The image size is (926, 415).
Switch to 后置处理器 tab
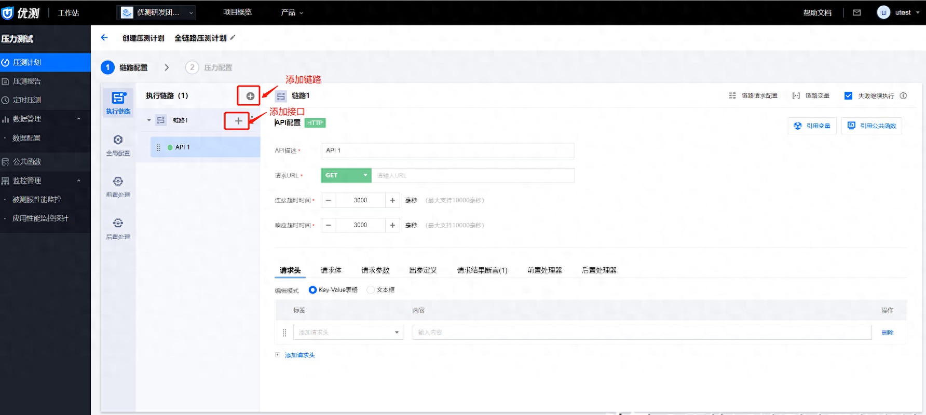tap(599, 270)
